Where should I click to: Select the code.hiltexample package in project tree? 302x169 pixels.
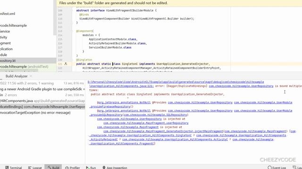[x=13, y=25]
